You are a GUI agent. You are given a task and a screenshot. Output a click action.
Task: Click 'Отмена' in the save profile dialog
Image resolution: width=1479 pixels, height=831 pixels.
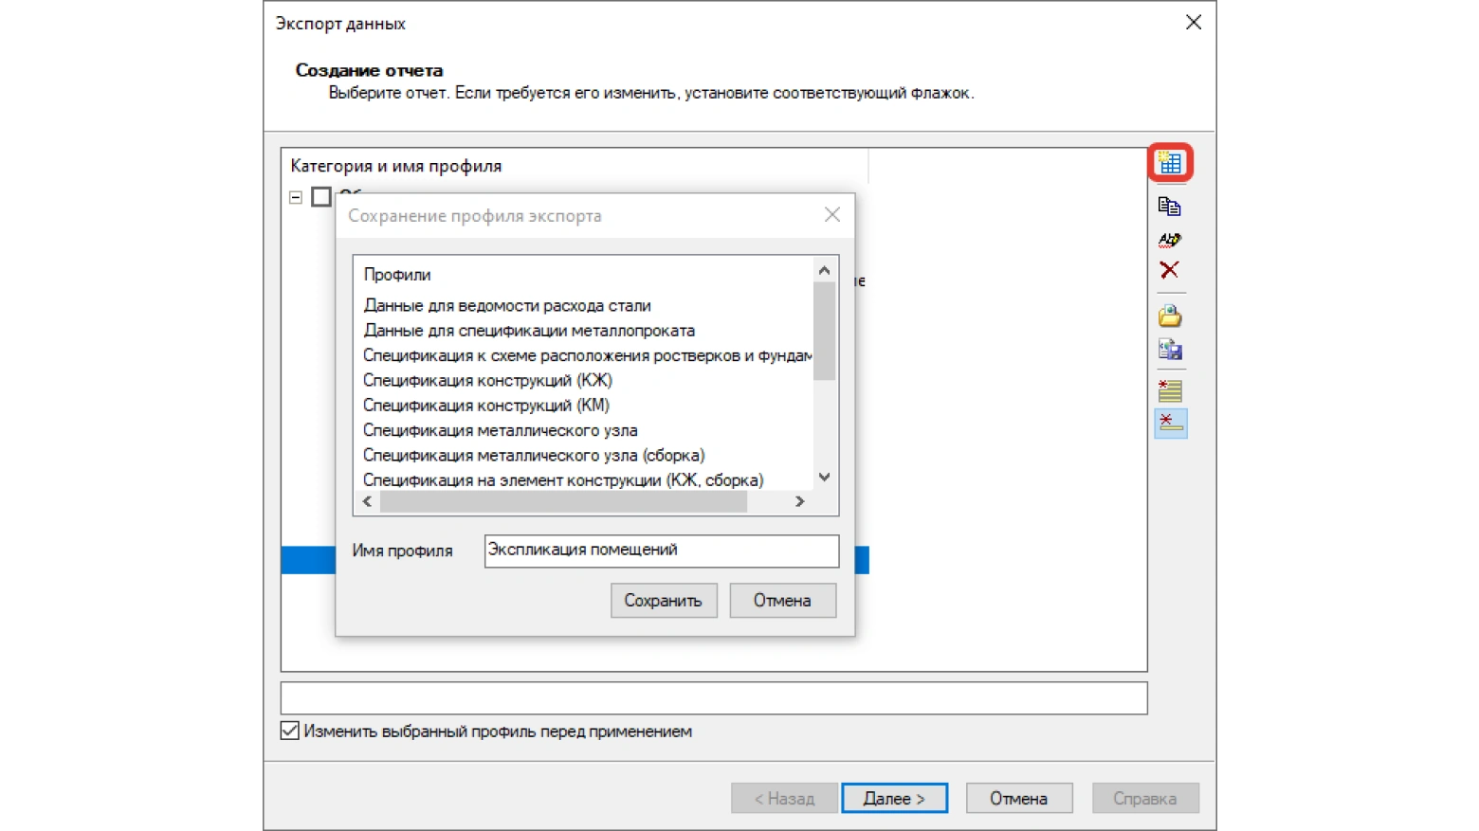tap(782, 600)
